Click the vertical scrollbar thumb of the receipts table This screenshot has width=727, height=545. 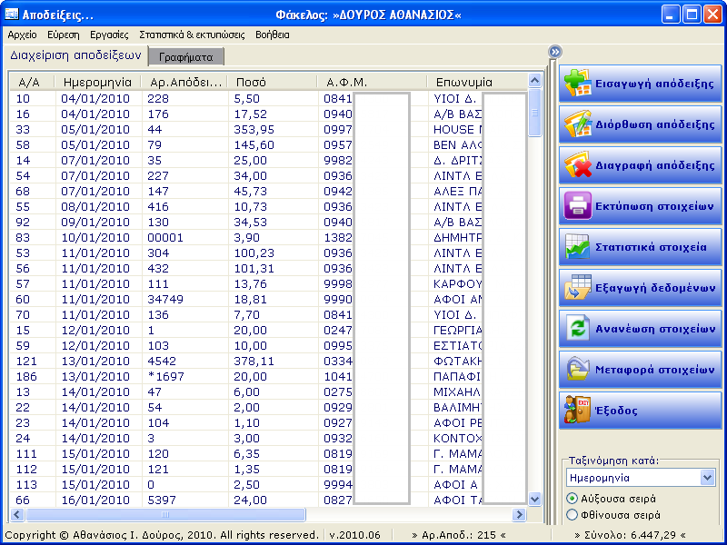(x=534, y=113)
